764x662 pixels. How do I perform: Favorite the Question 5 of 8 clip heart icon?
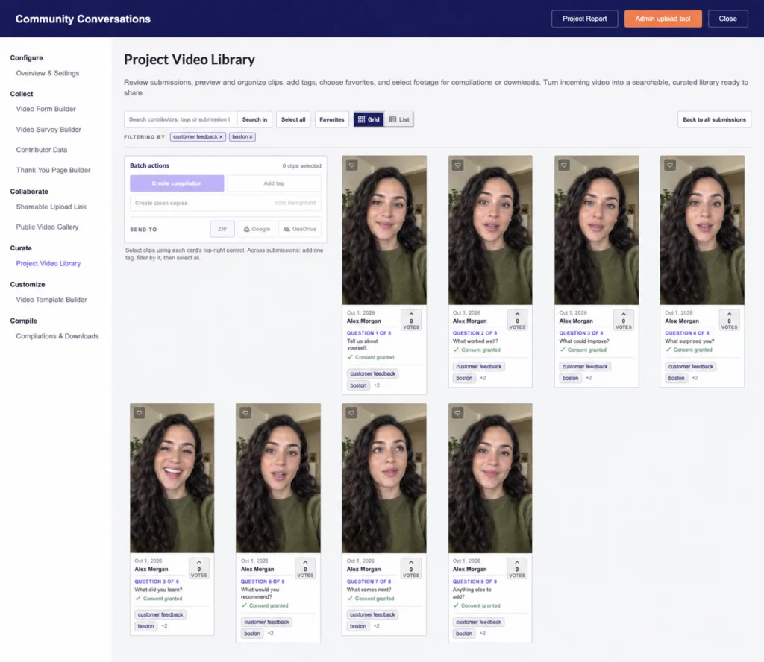140,413
